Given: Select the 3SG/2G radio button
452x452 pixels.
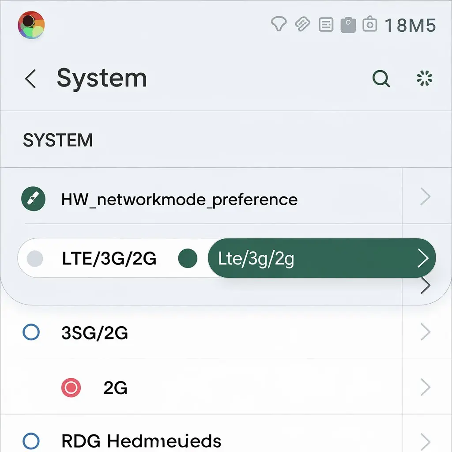Looking at the screenshot, I should [x=31, y=332].
